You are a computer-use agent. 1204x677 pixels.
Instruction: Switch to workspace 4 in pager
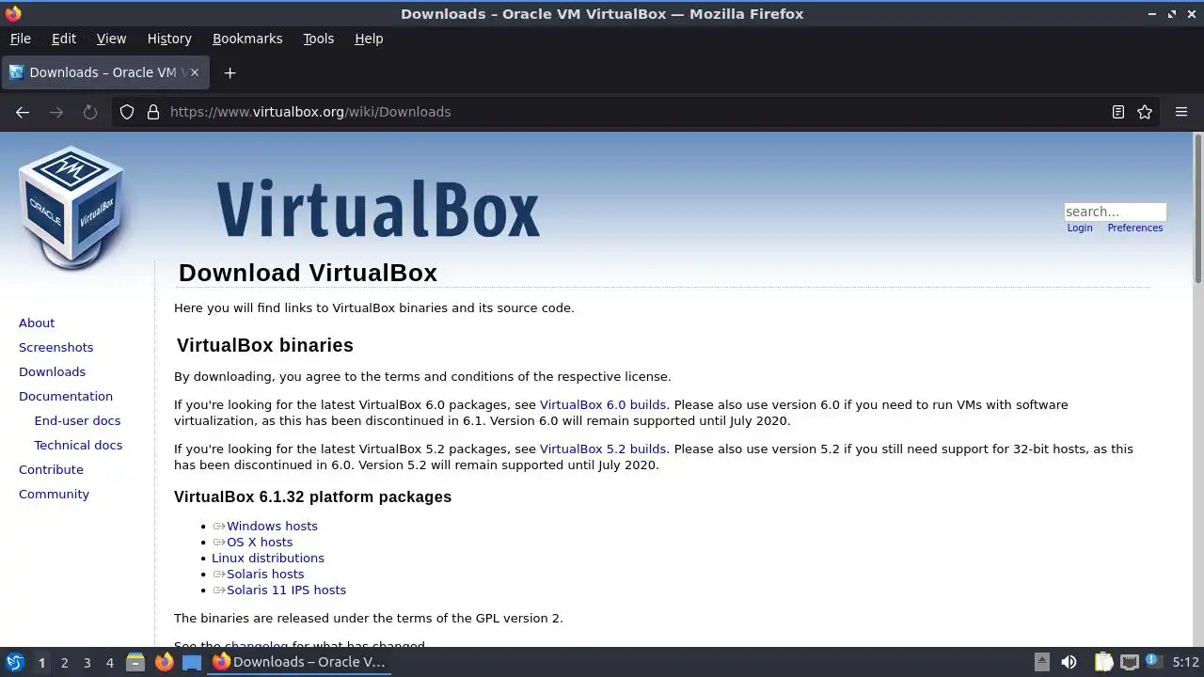tap(109, 662)
